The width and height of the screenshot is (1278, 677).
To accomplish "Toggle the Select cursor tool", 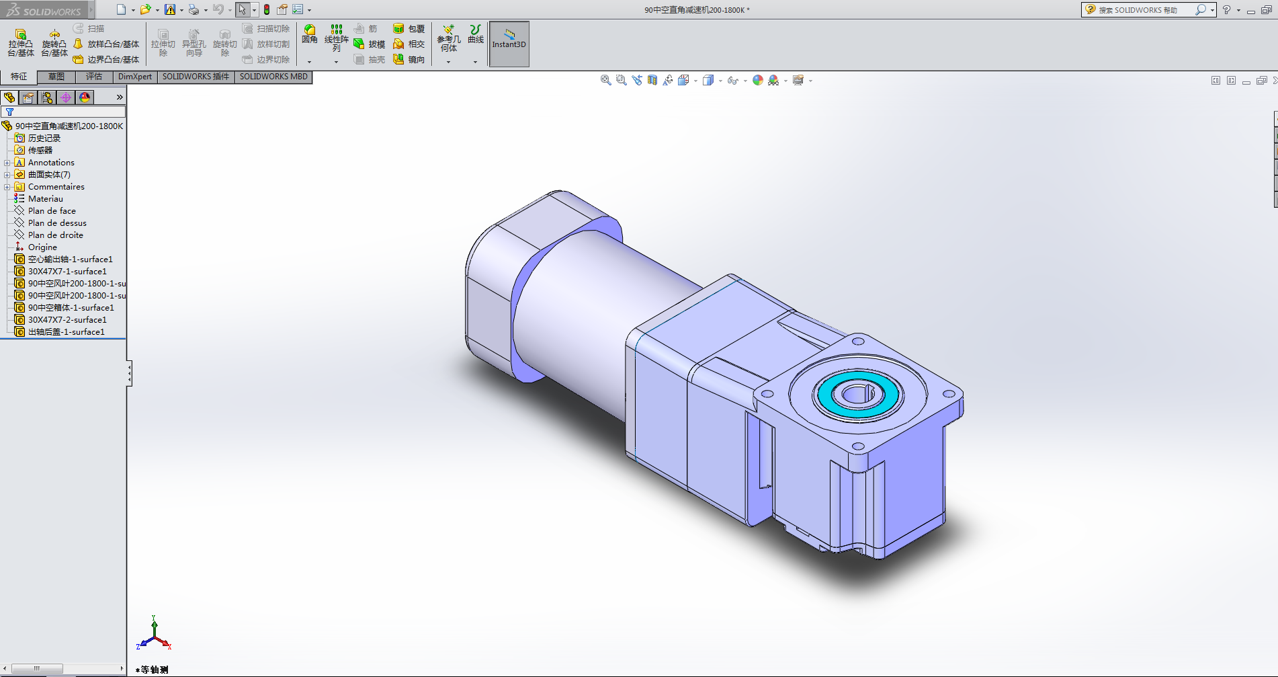I will point(242,9).
